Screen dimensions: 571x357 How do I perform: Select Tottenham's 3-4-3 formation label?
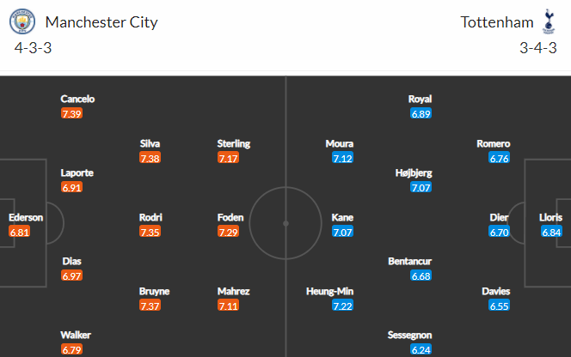pyautogui.click(x=537, y=48)
